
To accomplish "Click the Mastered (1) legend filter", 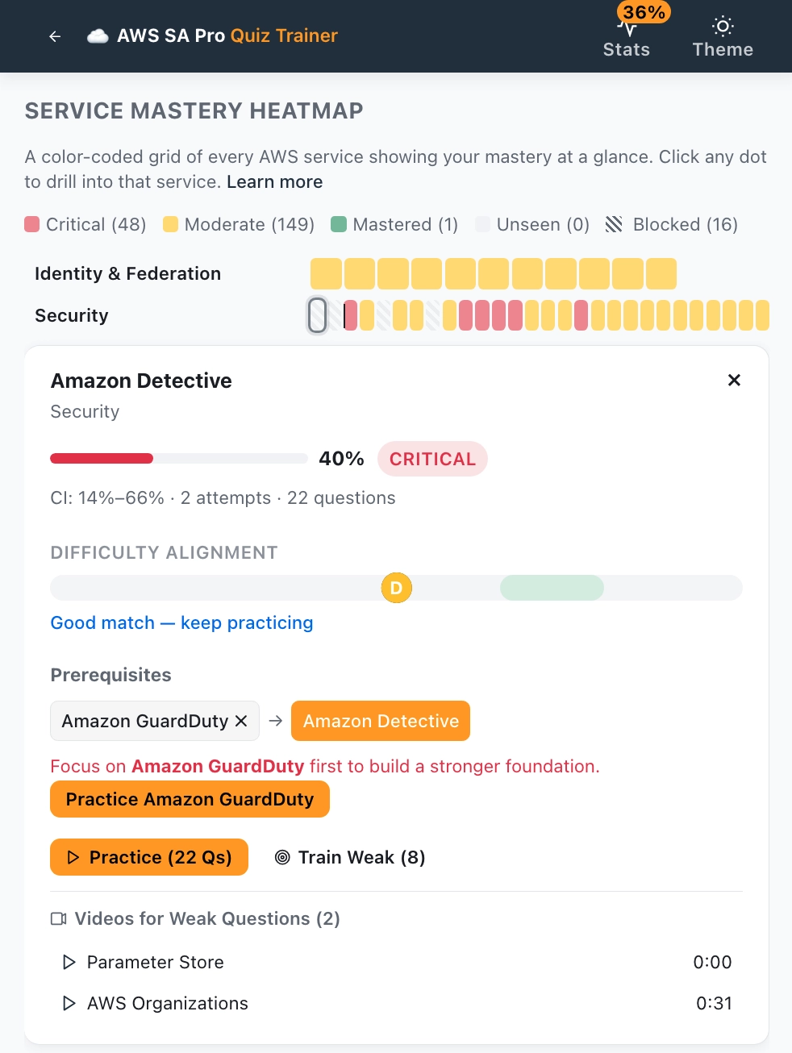I will [394, 224].
